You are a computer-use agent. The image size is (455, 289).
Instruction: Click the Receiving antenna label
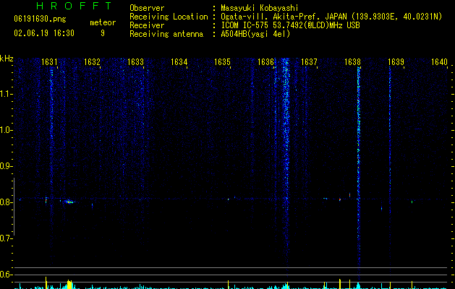166,34
